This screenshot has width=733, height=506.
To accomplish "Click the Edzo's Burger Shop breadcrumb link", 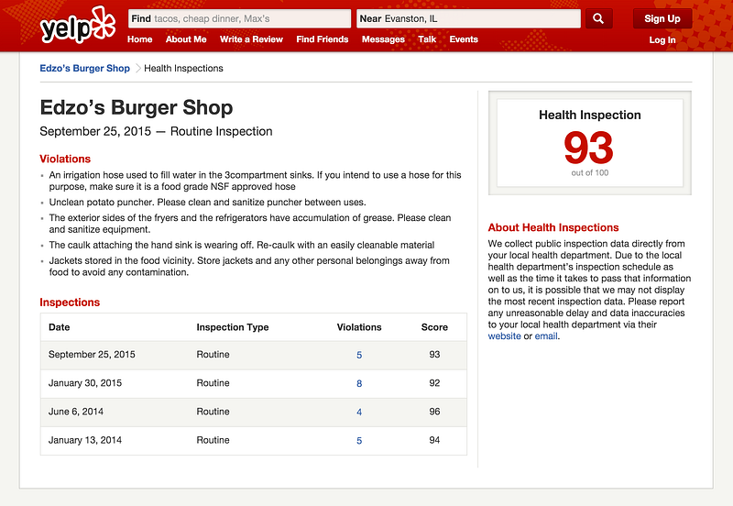I will click(84, 68).
